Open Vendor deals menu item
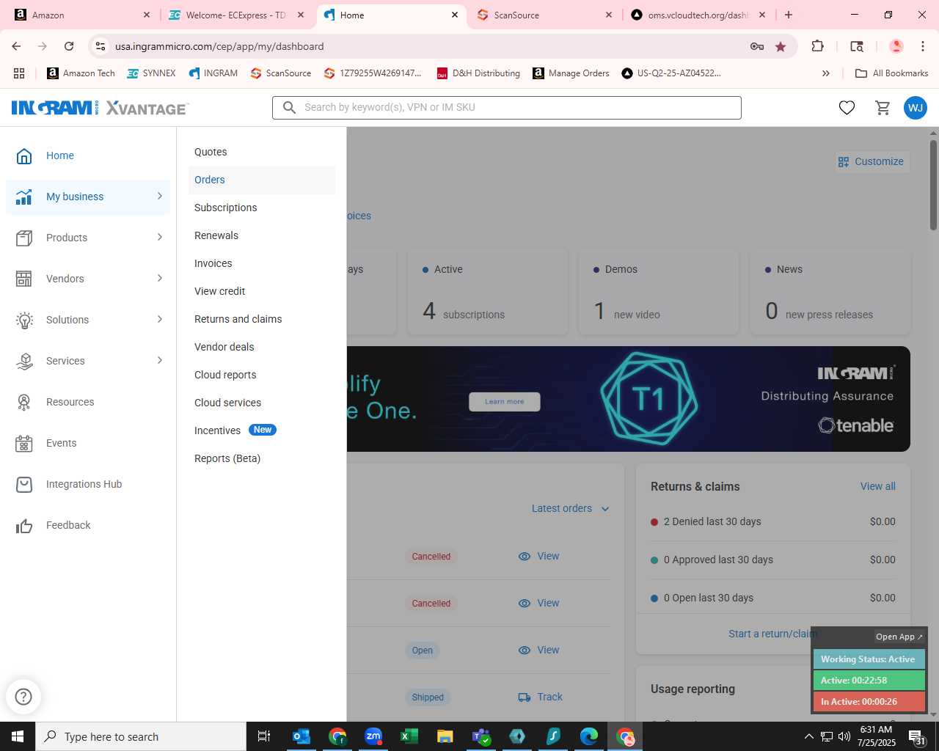This screenshot has width=939, height=751. [x=262, y=347]
